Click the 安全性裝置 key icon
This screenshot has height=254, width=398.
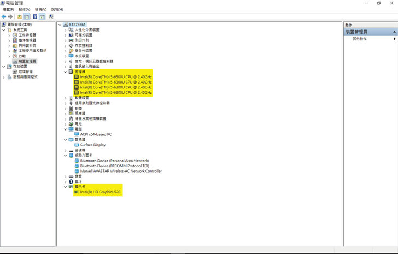(71, 51)
